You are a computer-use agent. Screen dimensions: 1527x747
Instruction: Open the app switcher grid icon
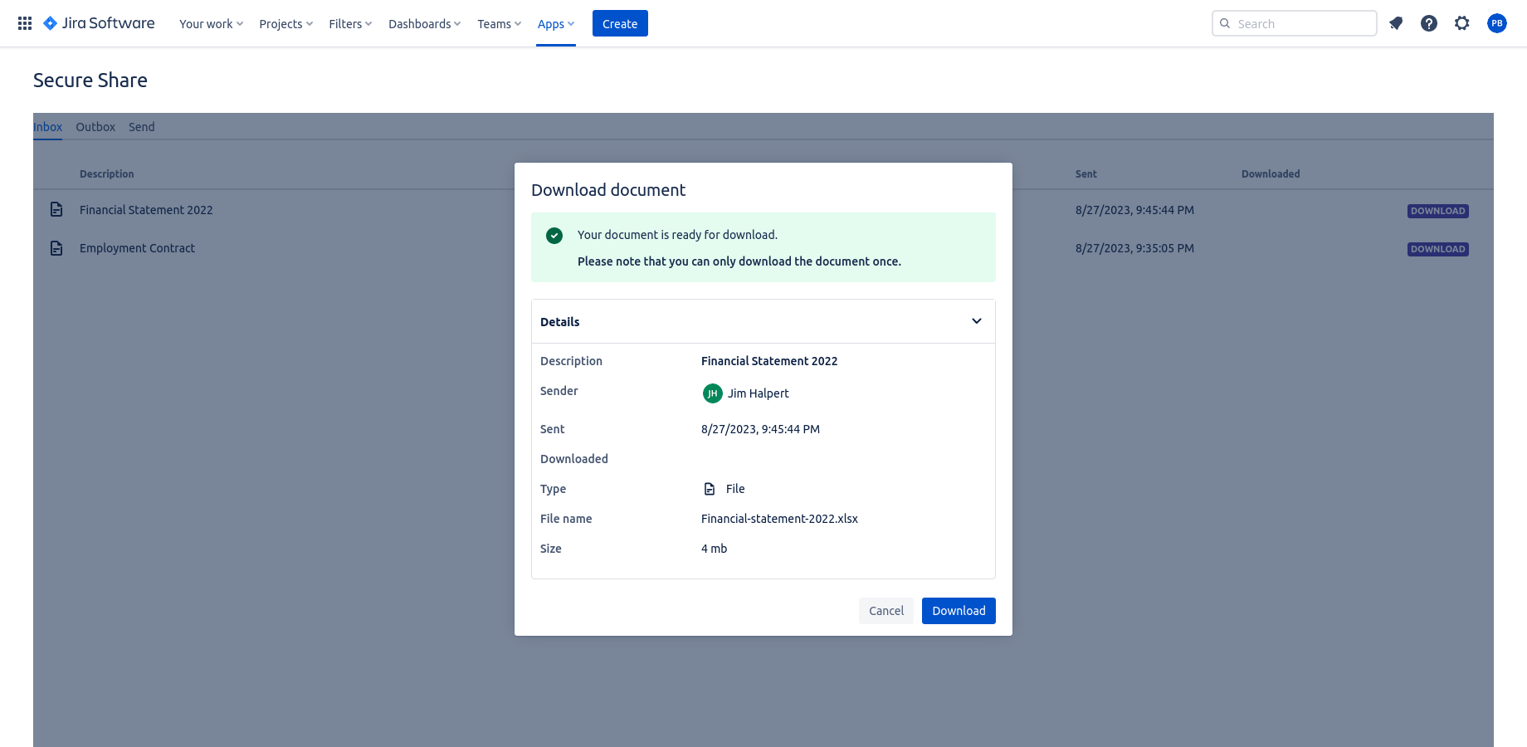25,23
